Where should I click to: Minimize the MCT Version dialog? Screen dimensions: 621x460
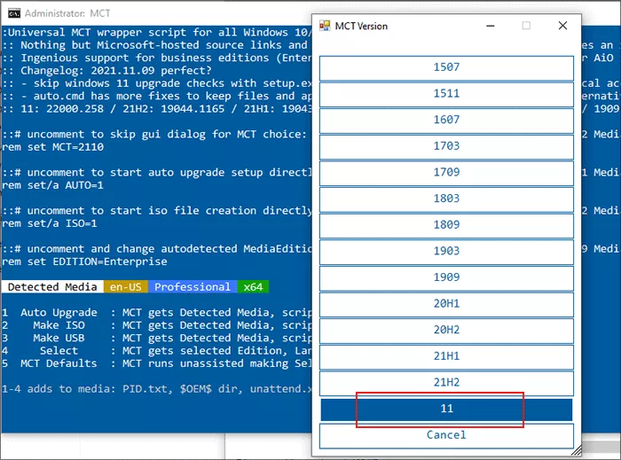pyautogui.click(x=491, y=26)
